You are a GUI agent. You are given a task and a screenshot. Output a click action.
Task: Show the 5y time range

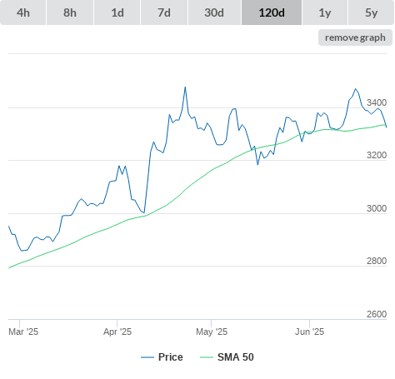pyautogui.click(x=371, y=12)
